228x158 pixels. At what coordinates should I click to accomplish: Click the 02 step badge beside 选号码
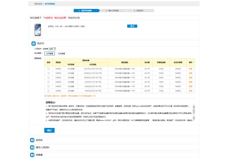tap(32, 140)
